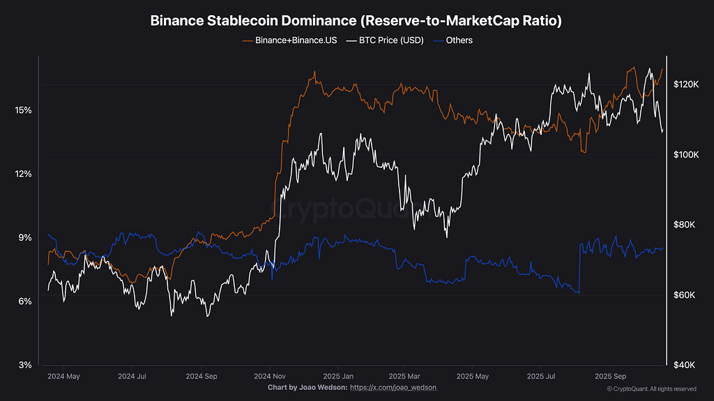Click the 2024 May date label
The width and height of the screenshot is (714, 401).
click(63, 377)
